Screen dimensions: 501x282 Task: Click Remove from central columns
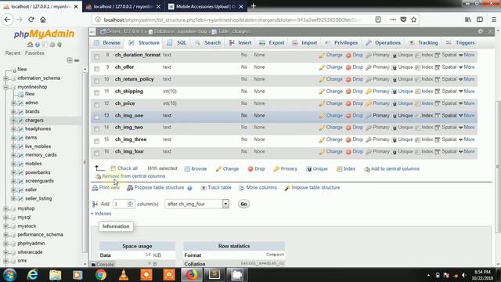pyautogui.click(x=131, y=176)
